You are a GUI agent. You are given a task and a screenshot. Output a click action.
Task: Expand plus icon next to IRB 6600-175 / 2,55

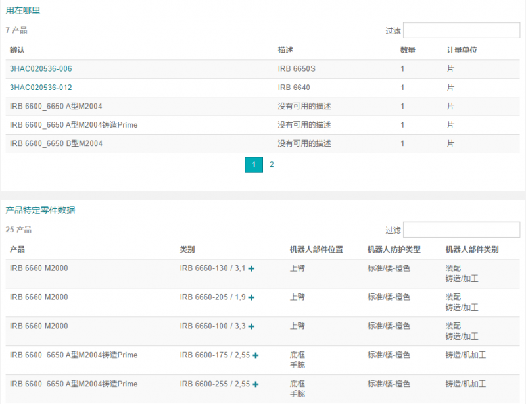click(256, 355)
